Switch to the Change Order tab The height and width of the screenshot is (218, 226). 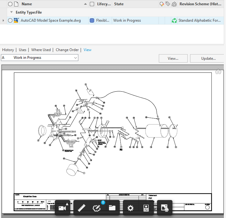tap(67, 50)
